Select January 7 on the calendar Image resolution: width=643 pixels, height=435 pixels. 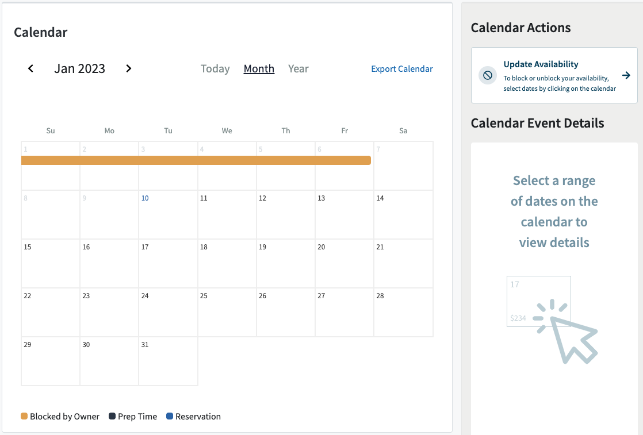point(403,165)
